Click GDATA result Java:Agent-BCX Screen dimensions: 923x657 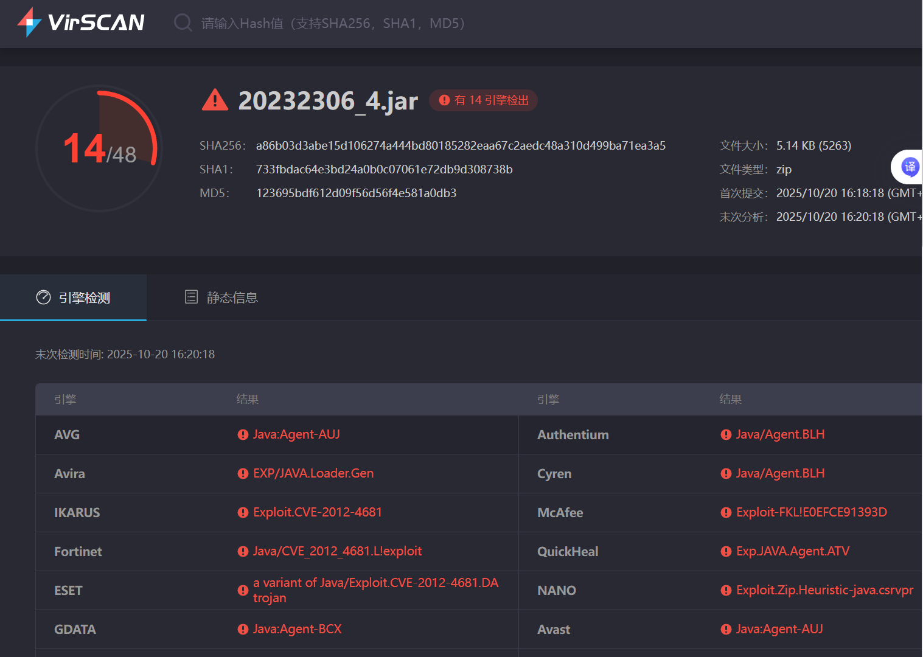pos(297,629)
